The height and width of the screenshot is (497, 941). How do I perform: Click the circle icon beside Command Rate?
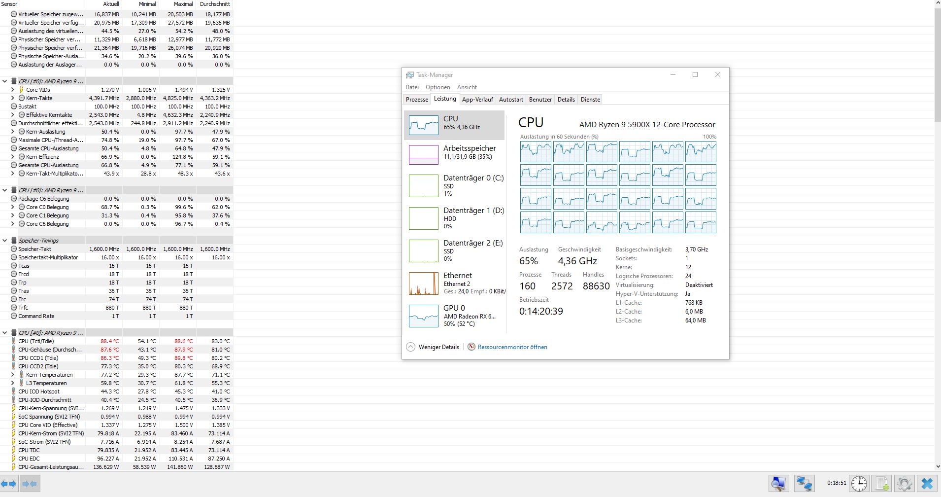14,316
